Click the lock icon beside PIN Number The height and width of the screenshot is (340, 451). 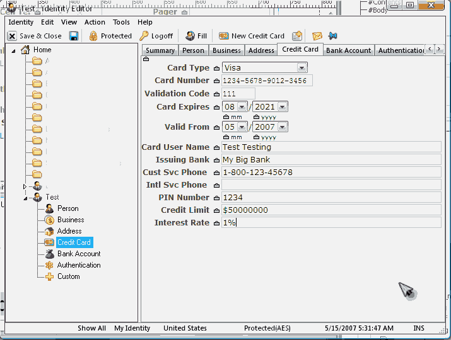[216, 198]
